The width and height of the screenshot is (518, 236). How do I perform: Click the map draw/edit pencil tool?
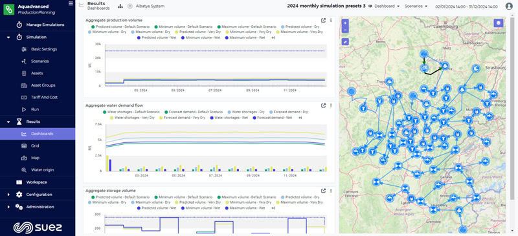[x=345, y=42]
